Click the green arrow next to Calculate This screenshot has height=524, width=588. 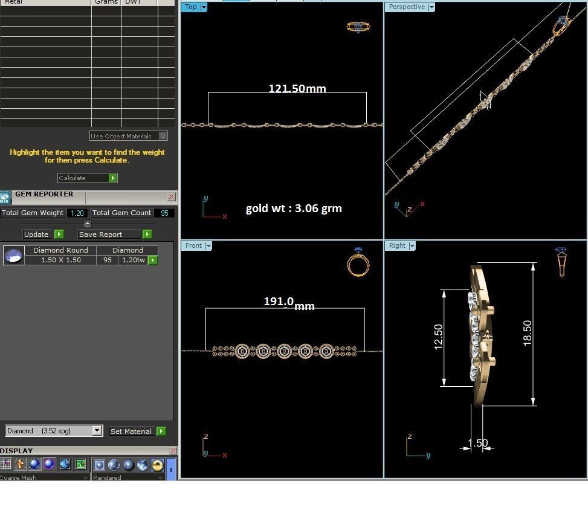click(112, 178)
